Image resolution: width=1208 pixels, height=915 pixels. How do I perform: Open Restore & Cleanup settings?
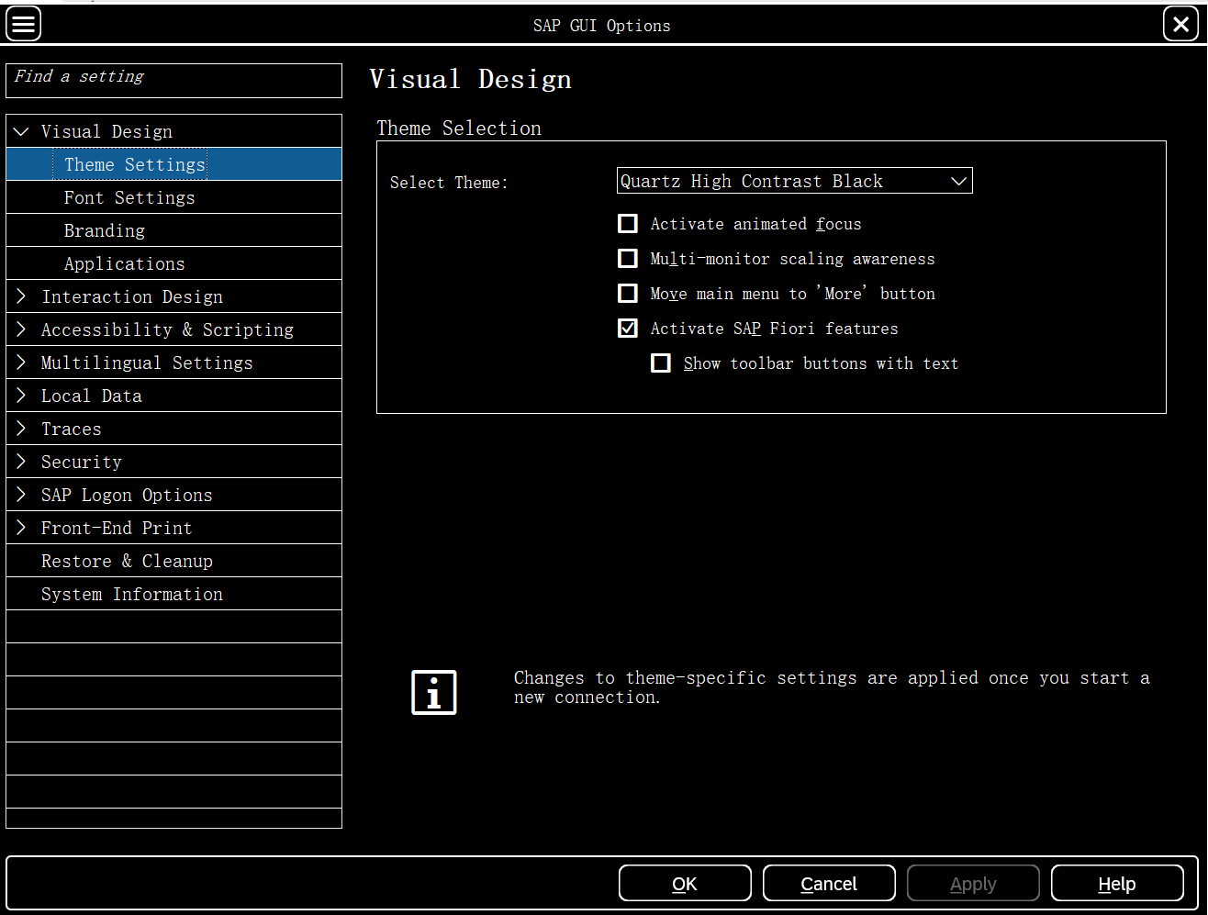(127, 561)
